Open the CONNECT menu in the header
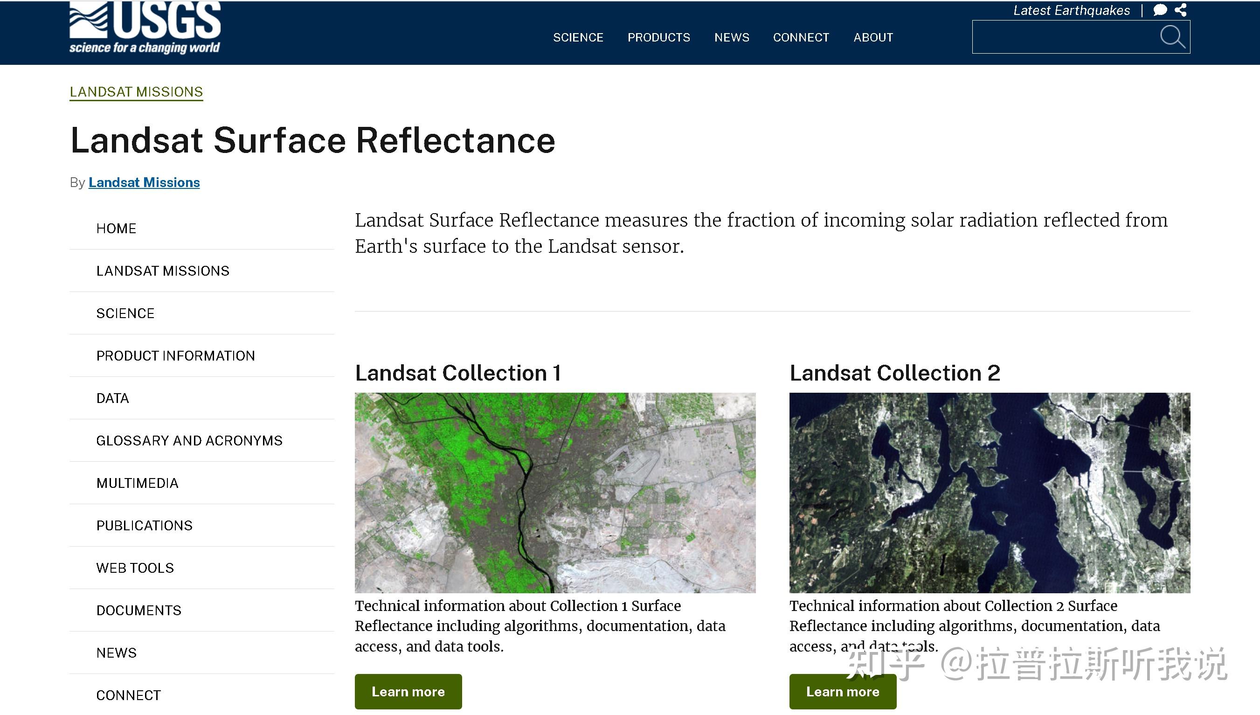Viewport: 1260px width, 715px height. [801, 37]
